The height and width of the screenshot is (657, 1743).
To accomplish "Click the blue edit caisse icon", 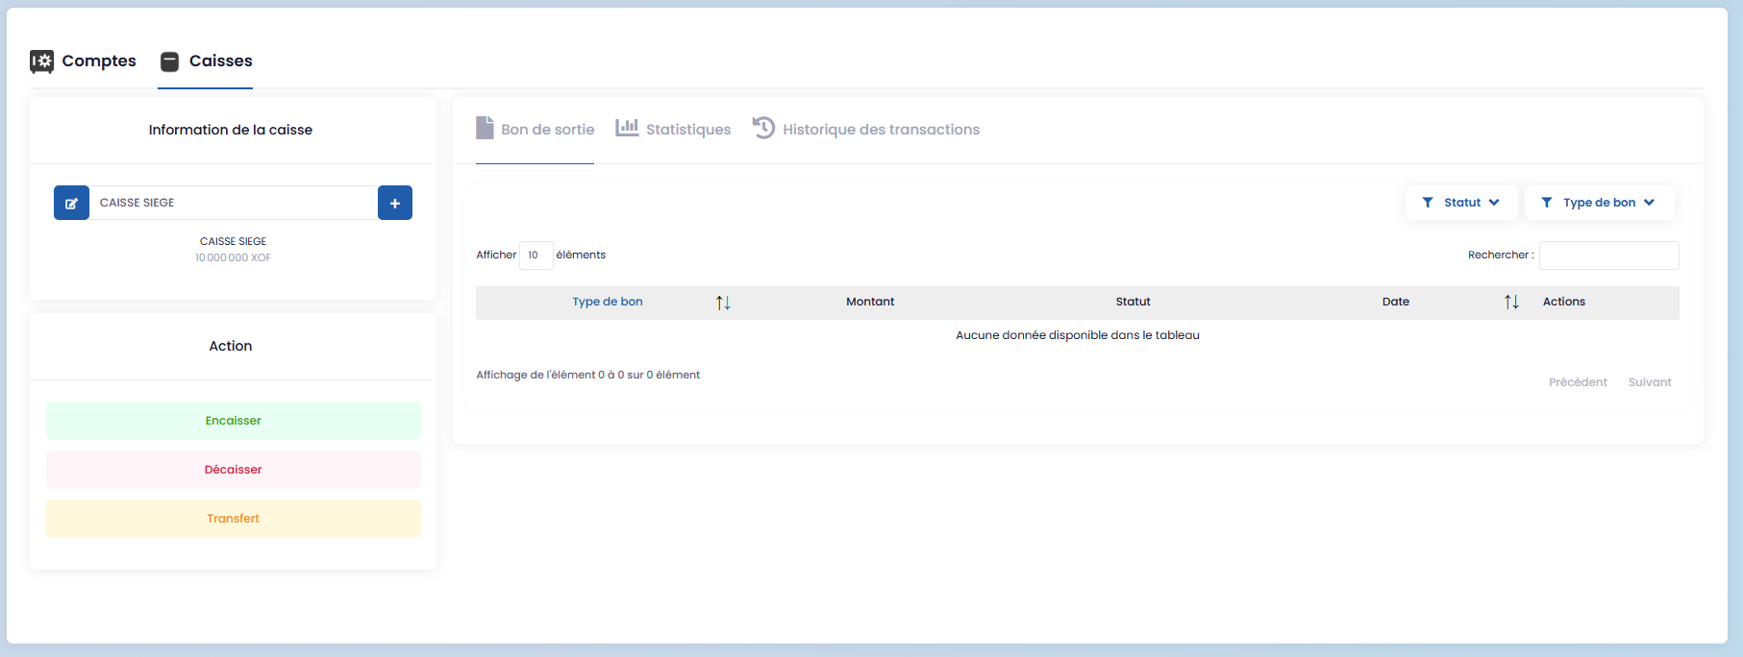I will point(71,203).
